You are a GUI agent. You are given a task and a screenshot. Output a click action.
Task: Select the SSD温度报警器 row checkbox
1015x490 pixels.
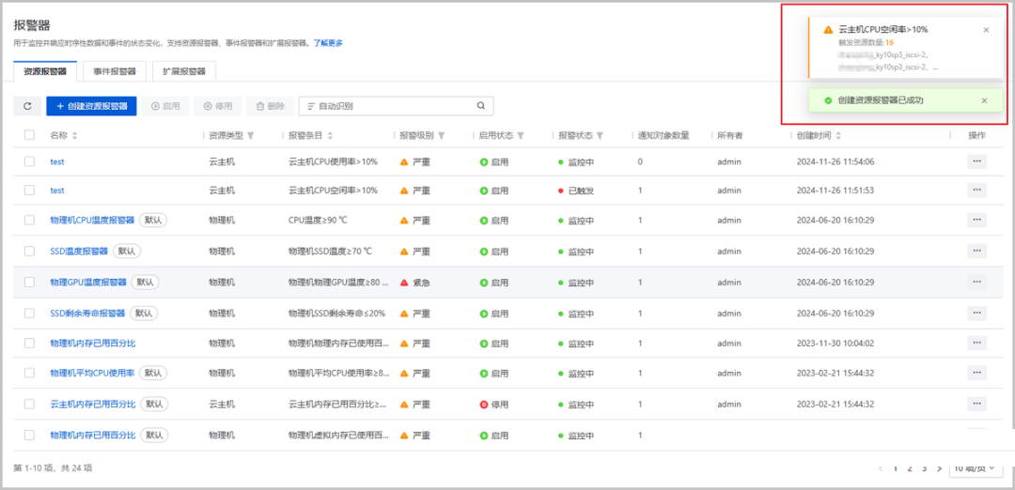point(29,252)
